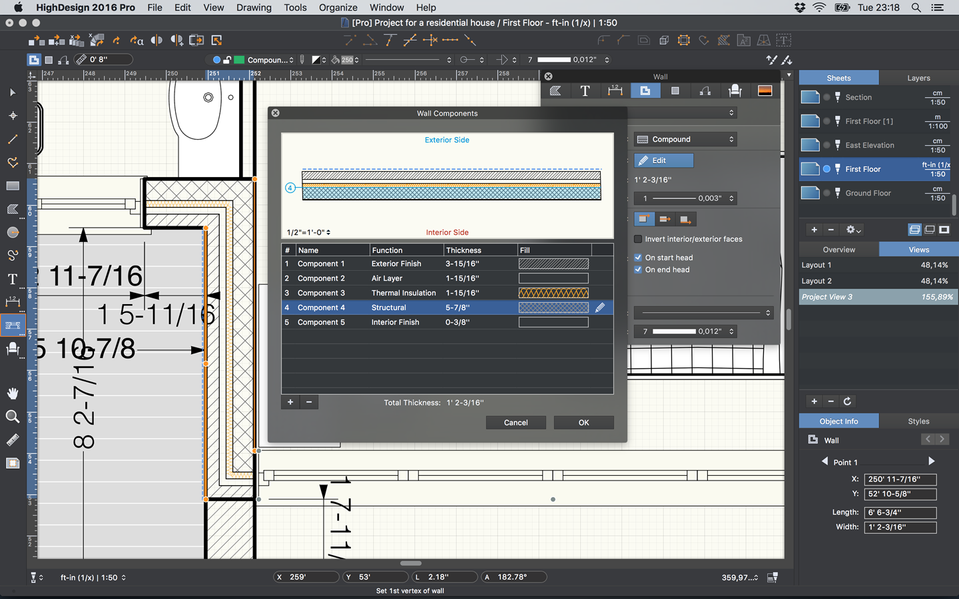
Task: Open the ft-in 1:50 scale dropdown in status bar
Action: (93, 578)
